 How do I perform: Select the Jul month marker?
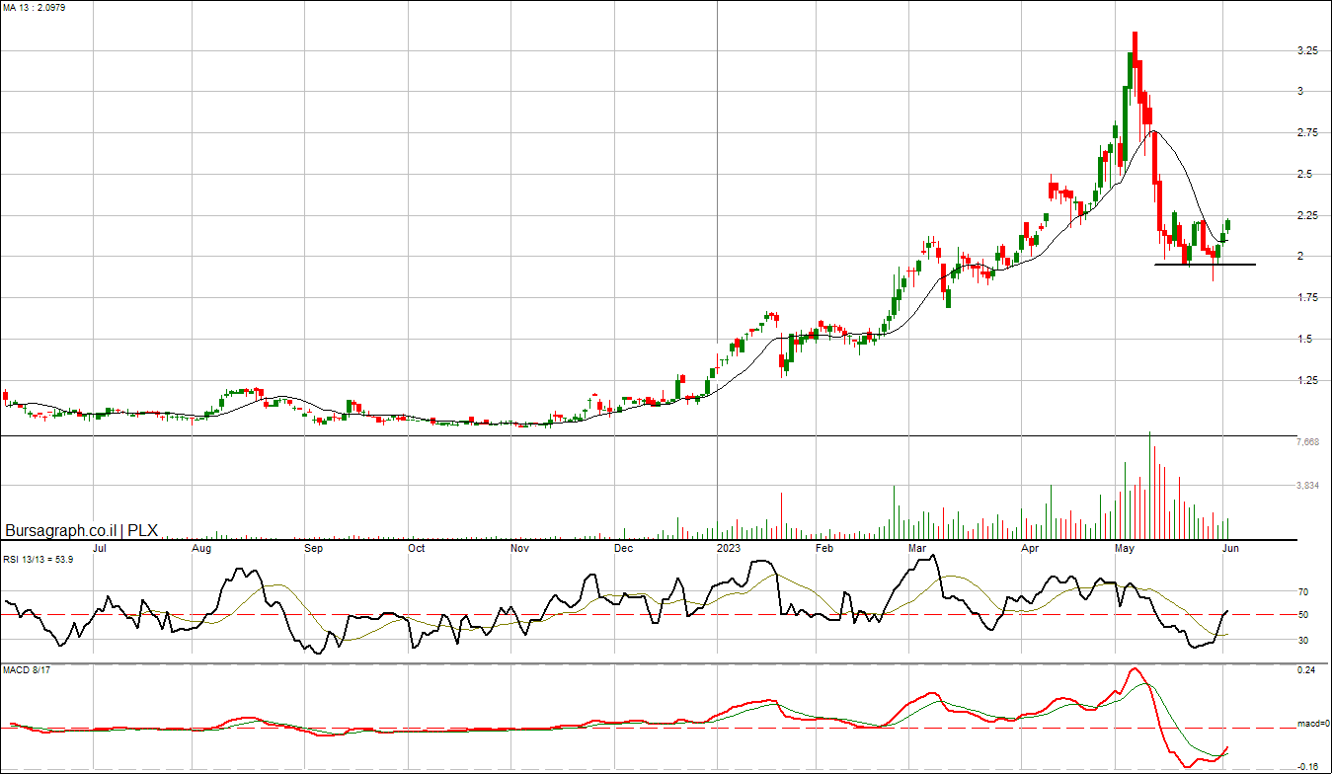click(x=100, y=547)
